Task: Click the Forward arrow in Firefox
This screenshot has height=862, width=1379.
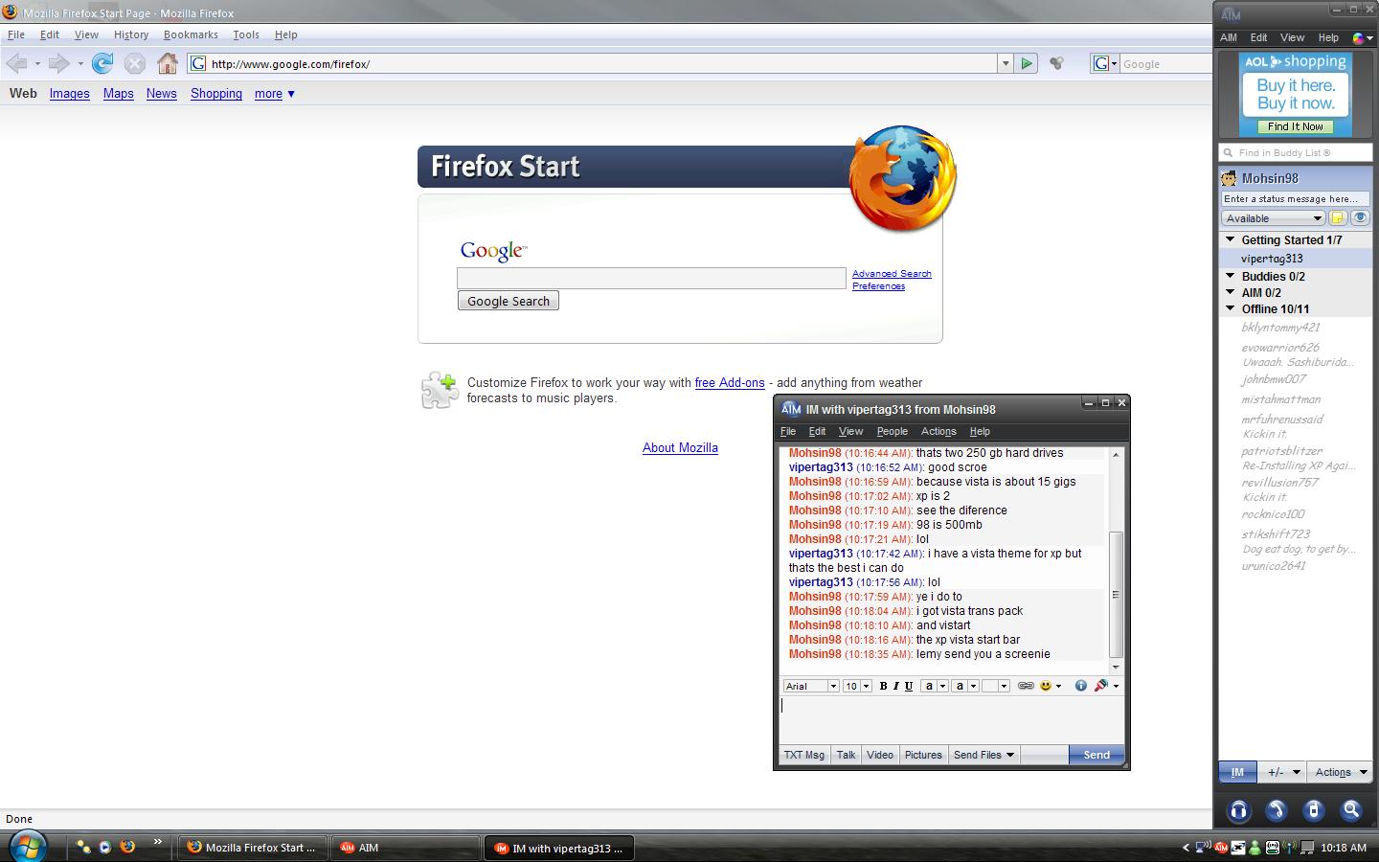Action: [58, 63]
